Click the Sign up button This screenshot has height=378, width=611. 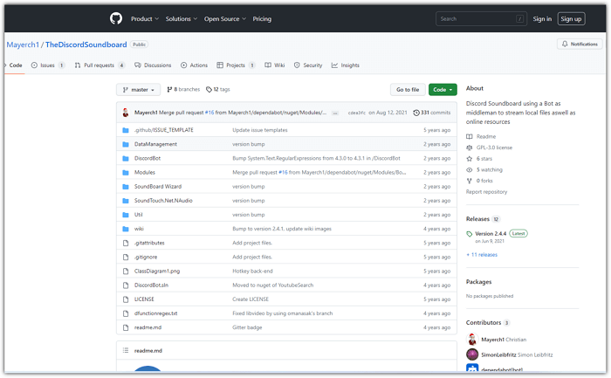tap(572, 18)
